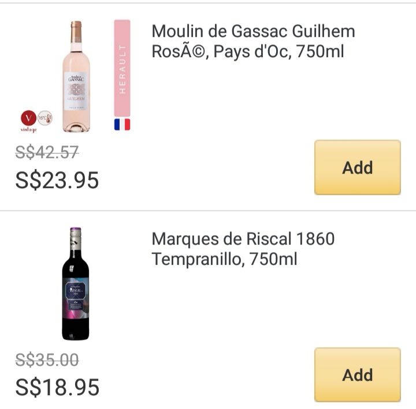Tap the crossed-out S$35.00 original price
The image size is (416, 409).
click(x=47, y=360)
